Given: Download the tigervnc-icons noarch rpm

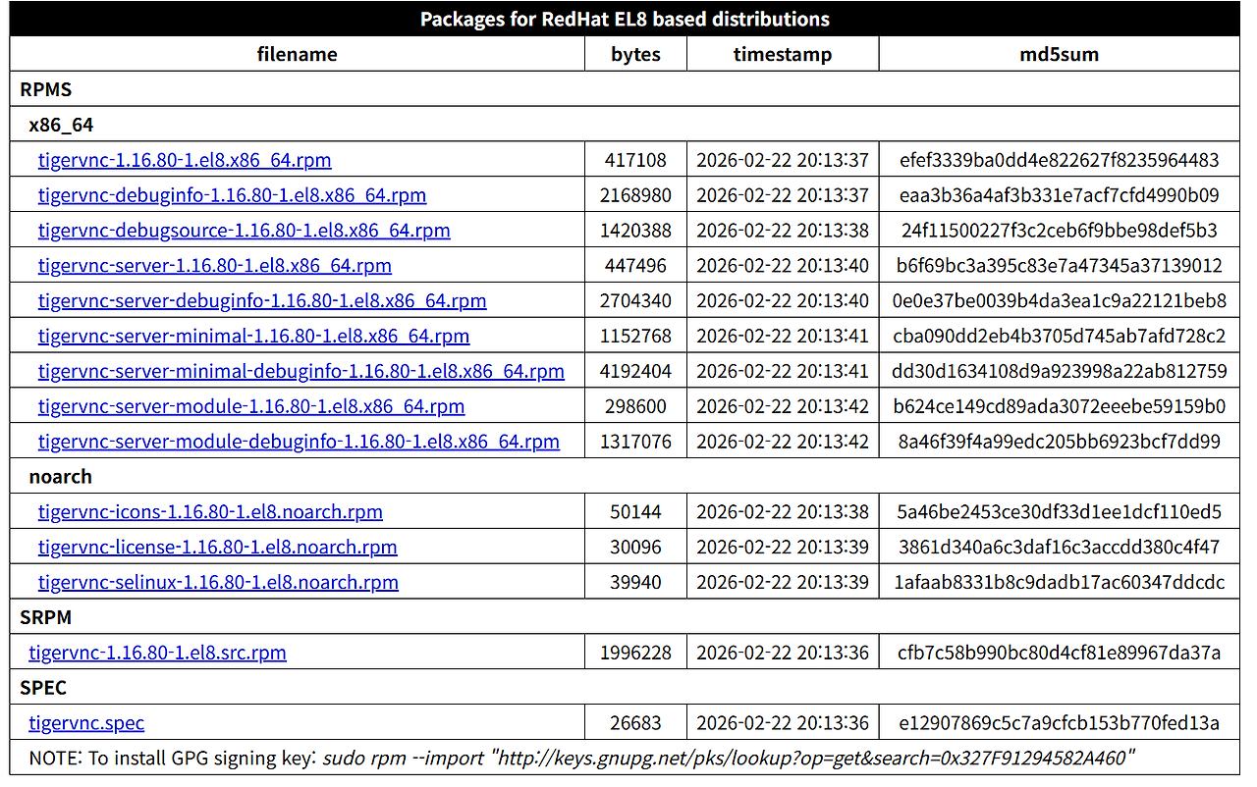Looking at the screenshot, I should [x=211, y=512].
